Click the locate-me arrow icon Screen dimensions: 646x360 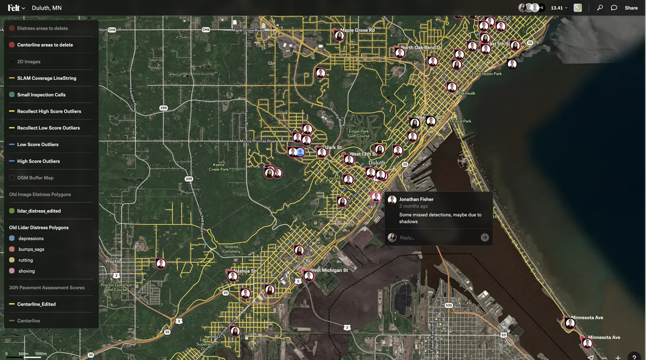click(x=591, y=357)
